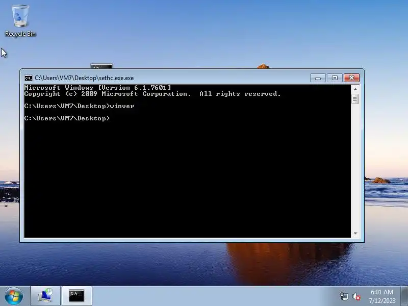Select the desktop icon behind the cmd window
This screenshot has height=306, width=408.
[101, 66]
